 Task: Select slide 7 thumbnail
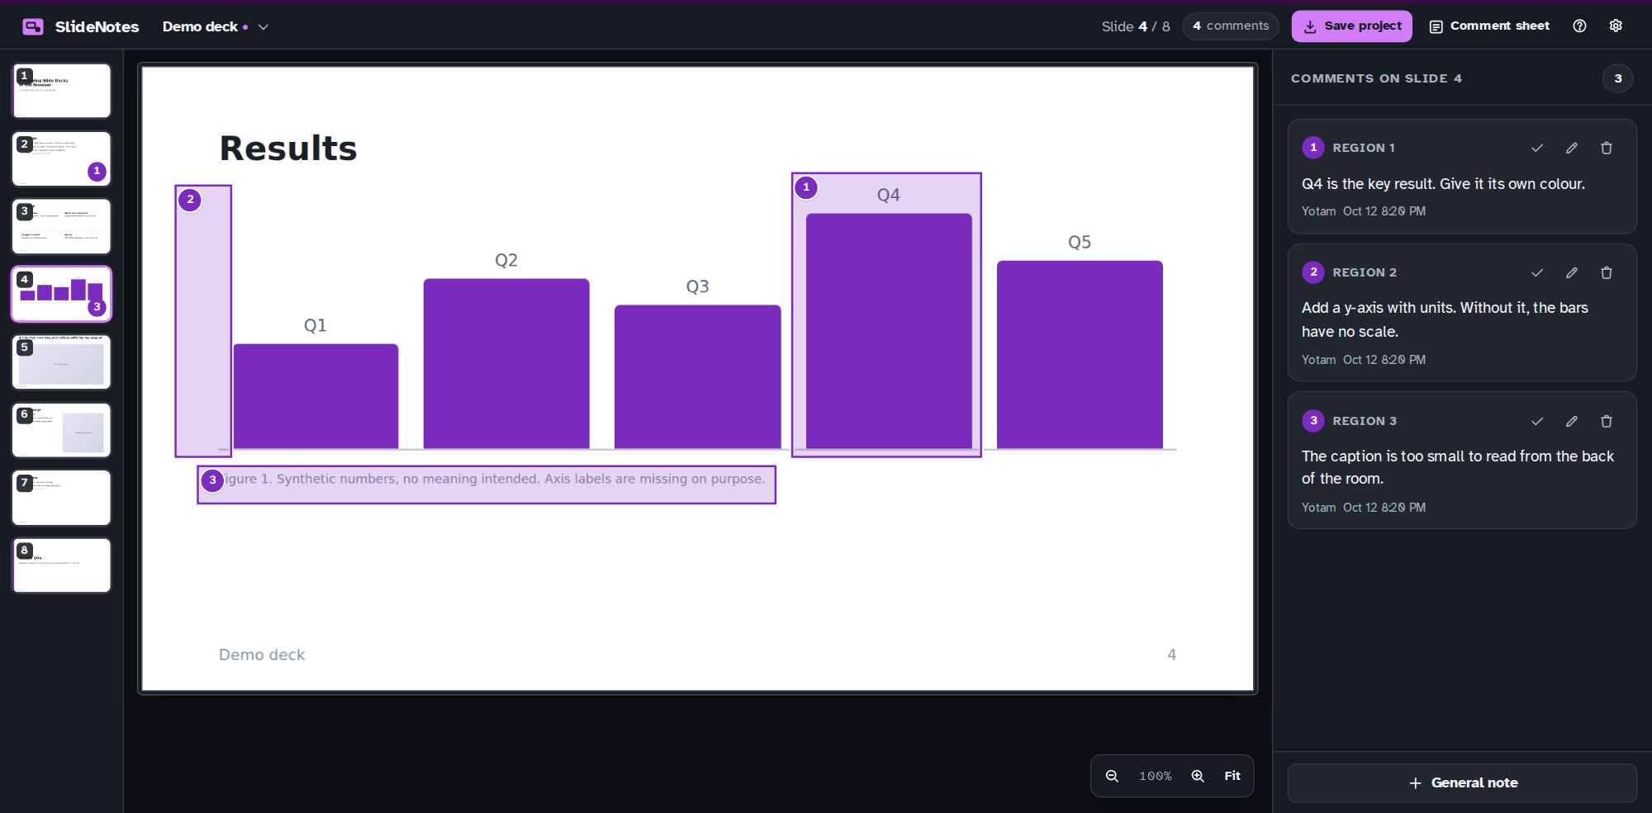pyautogui.click(x=62, y=498)
